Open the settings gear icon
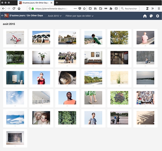This screenshot has height=151, width=162. click(x=157, y=16)
